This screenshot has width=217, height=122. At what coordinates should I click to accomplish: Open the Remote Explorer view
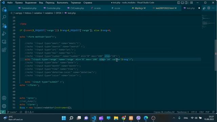(x=4, y=42)
